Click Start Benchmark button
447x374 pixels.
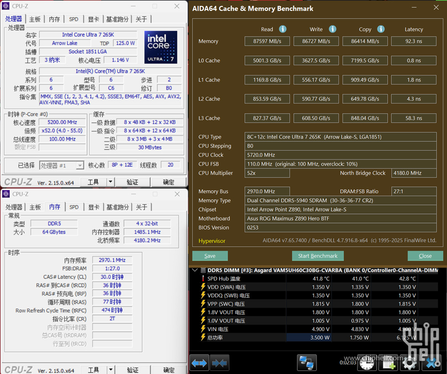tap(317, 256)
